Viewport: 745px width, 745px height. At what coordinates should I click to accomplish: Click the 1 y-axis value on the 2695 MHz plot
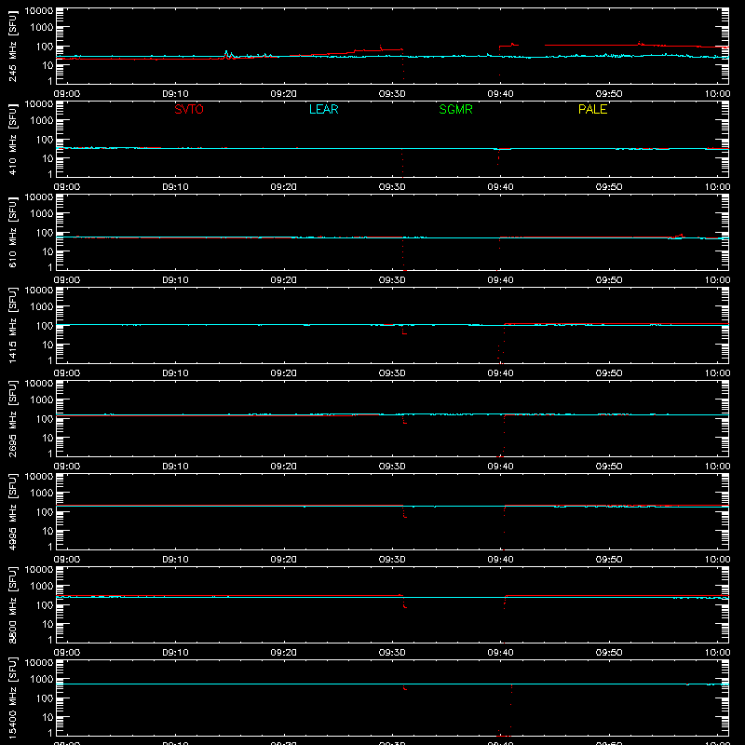[50, 454]
